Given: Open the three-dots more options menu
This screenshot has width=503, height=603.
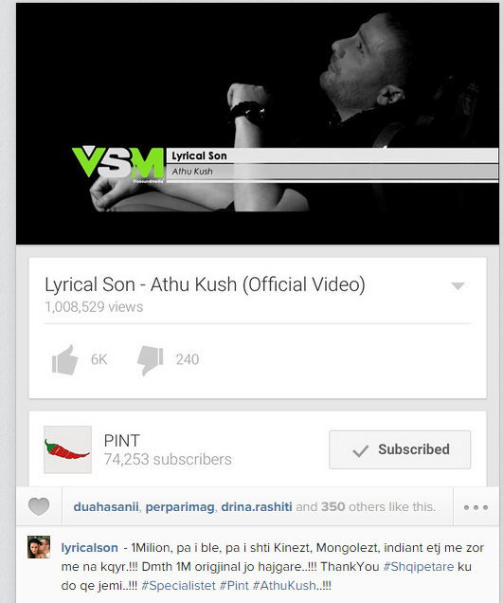Looking at the screenshot, I should tap(476, 507).
